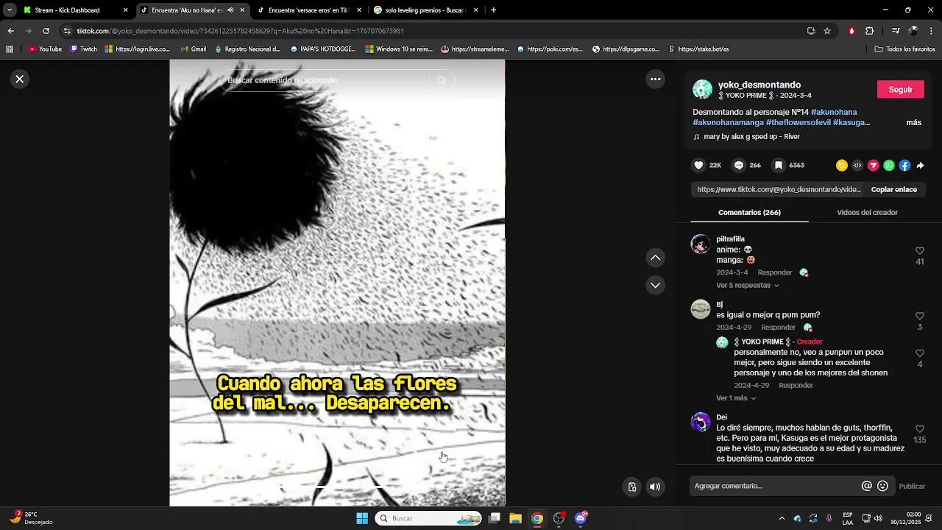Click the floating player icon beside volume
This screenshot has width=942, height=530.
[632, 487]
